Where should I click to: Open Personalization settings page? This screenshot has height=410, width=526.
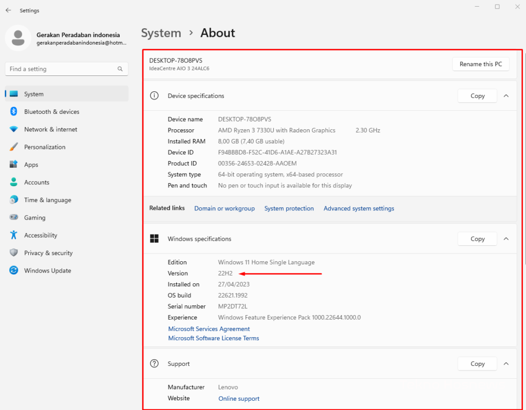click(x=66, y=147)
